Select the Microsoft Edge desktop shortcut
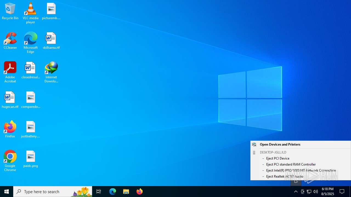This screenshot has width=351, height=197. pyautogui.click(x=30, y=43)
